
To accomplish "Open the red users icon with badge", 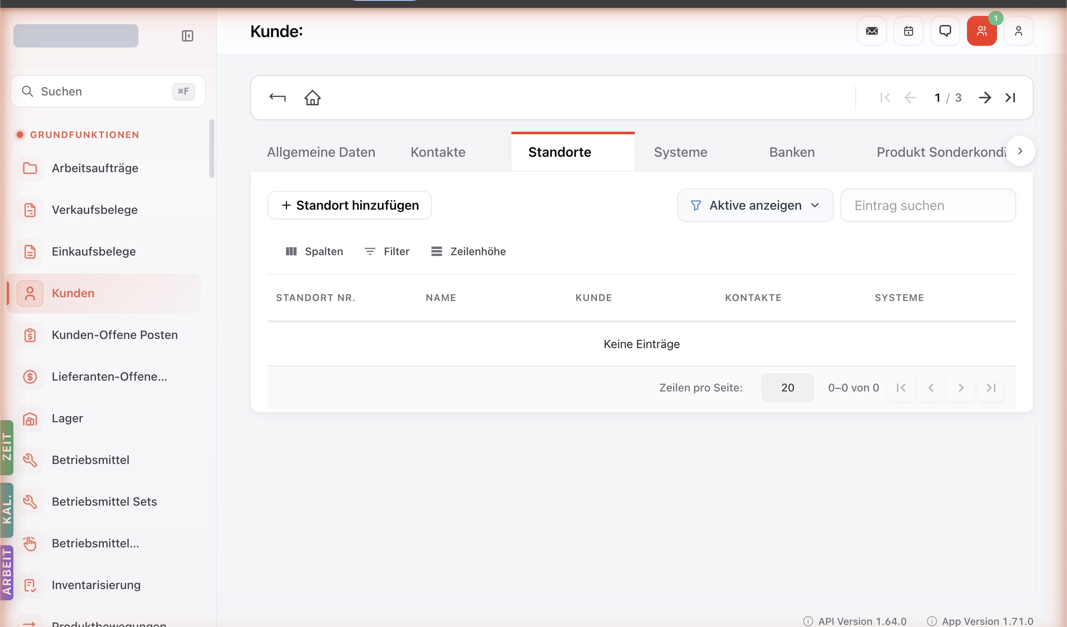I will 982,31.
